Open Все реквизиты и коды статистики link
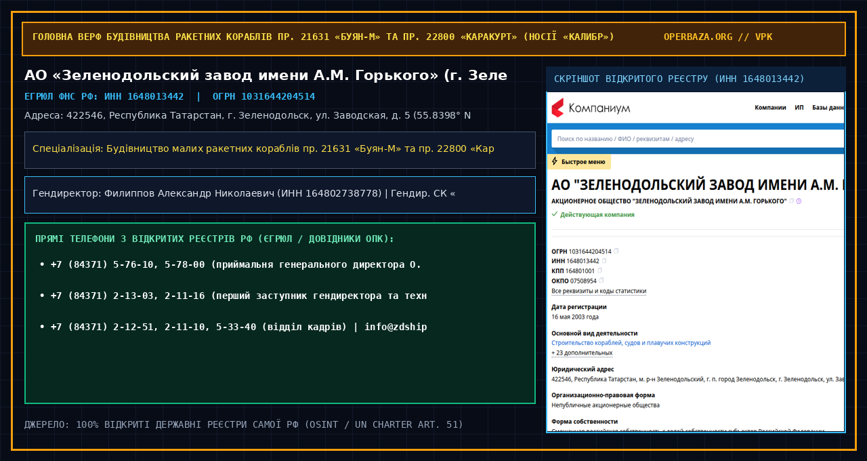The height and width of the screenshot is (461, 867). 599,292
